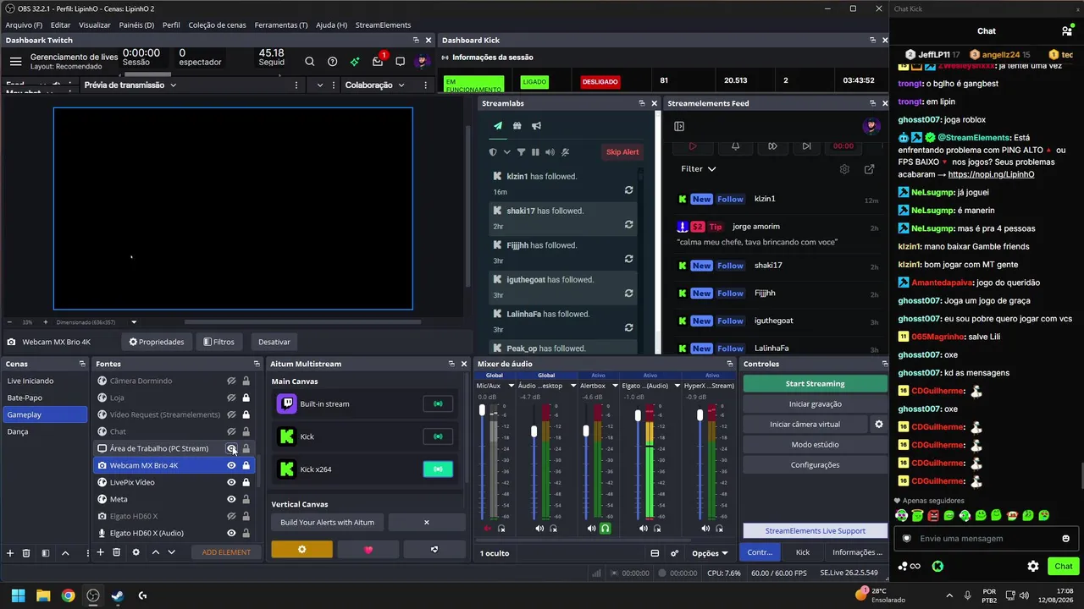Image resolution: width=1084 pixels, height=609 pixels.
Task: Open virtual camera settings gear
Action: 878,424
